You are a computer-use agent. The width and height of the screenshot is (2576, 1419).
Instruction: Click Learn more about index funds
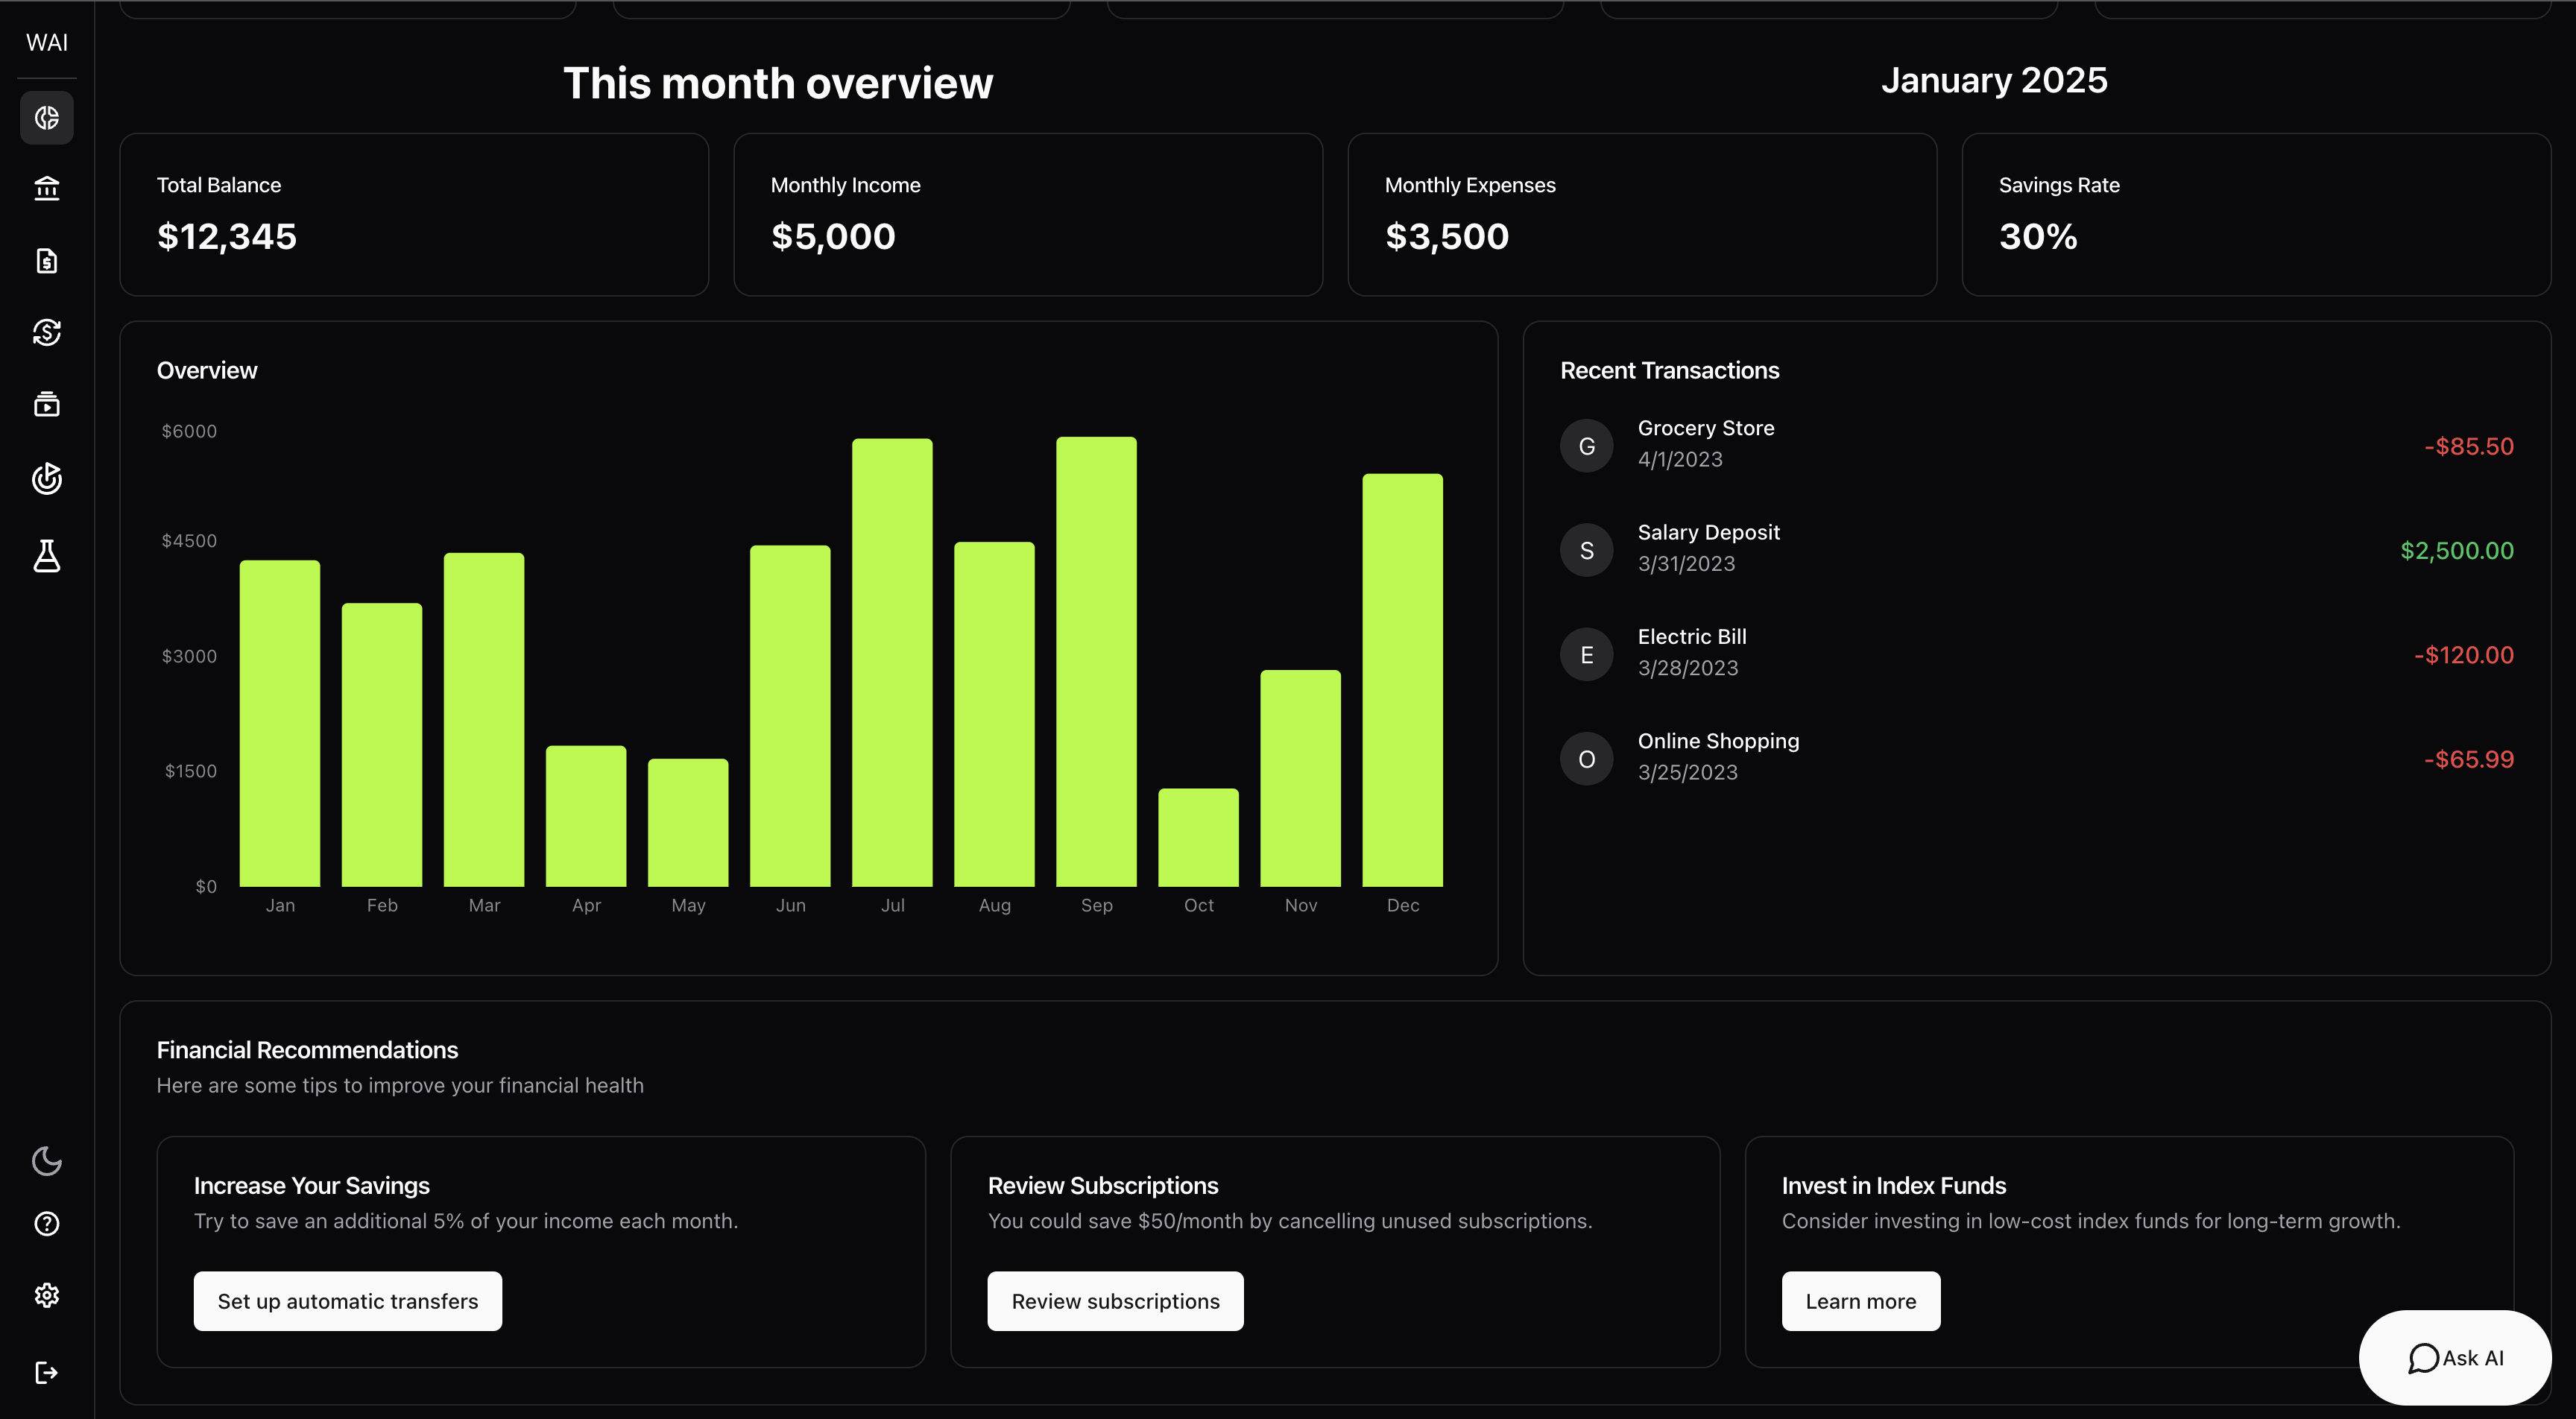pos(1860,1301)
